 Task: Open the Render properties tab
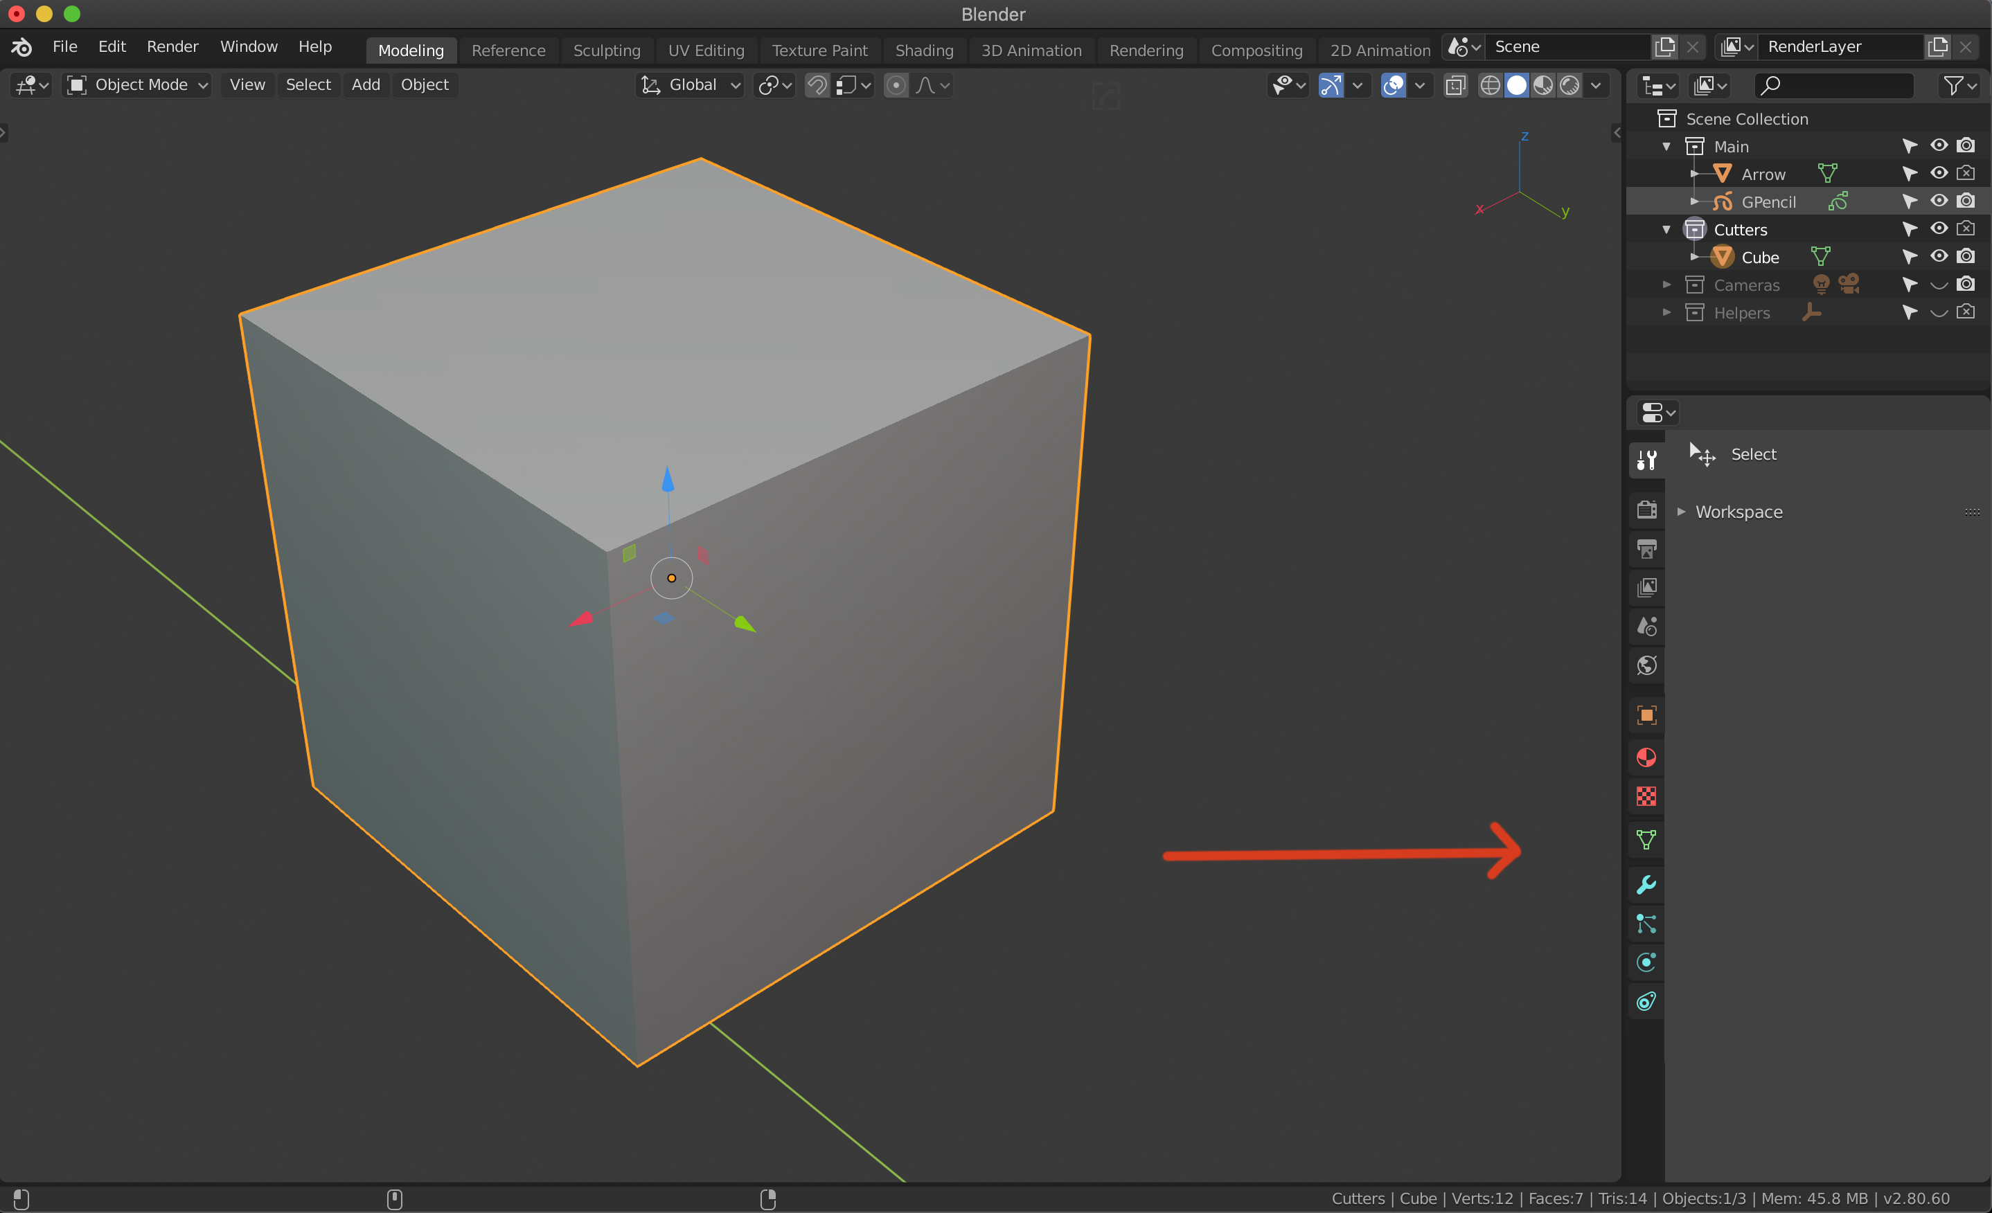1646,509
